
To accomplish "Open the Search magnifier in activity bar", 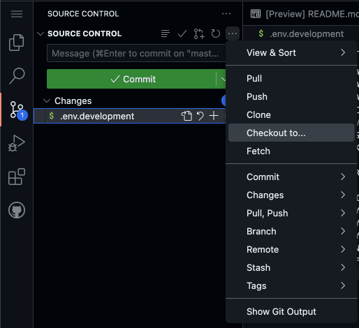I will click(17, 76).
